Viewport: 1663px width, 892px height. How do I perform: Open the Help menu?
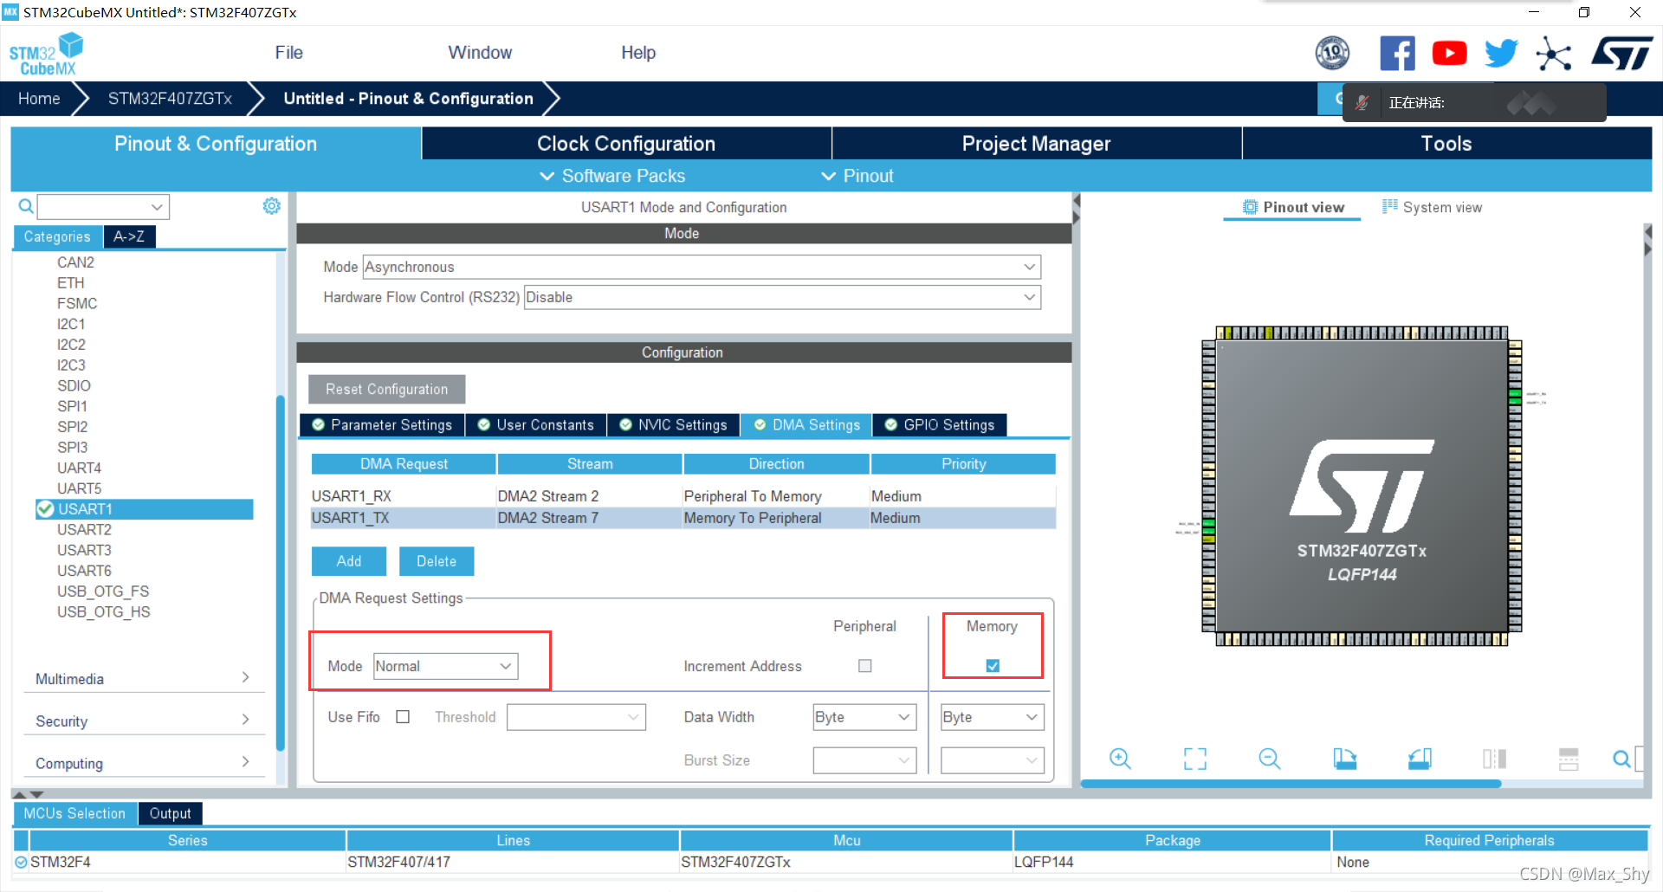tap(638, 53)
